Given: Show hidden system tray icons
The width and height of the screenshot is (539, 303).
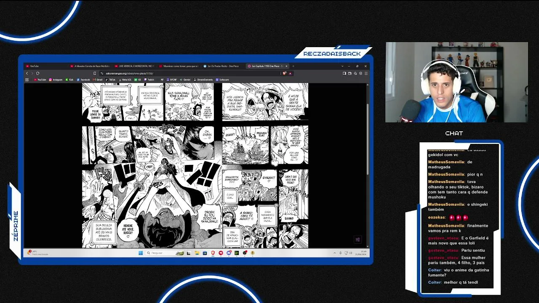Looking at the screenshot, I should 335,253.
